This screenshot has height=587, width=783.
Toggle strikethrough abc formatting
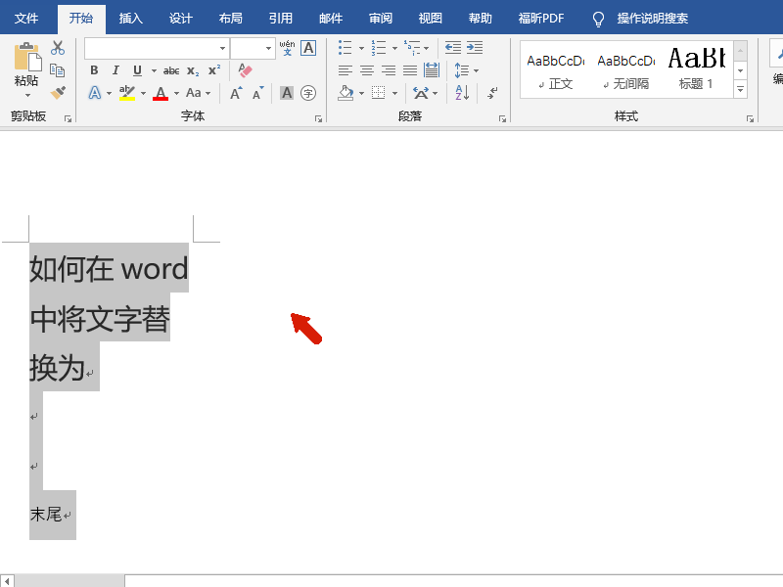[x=171, y=70]
